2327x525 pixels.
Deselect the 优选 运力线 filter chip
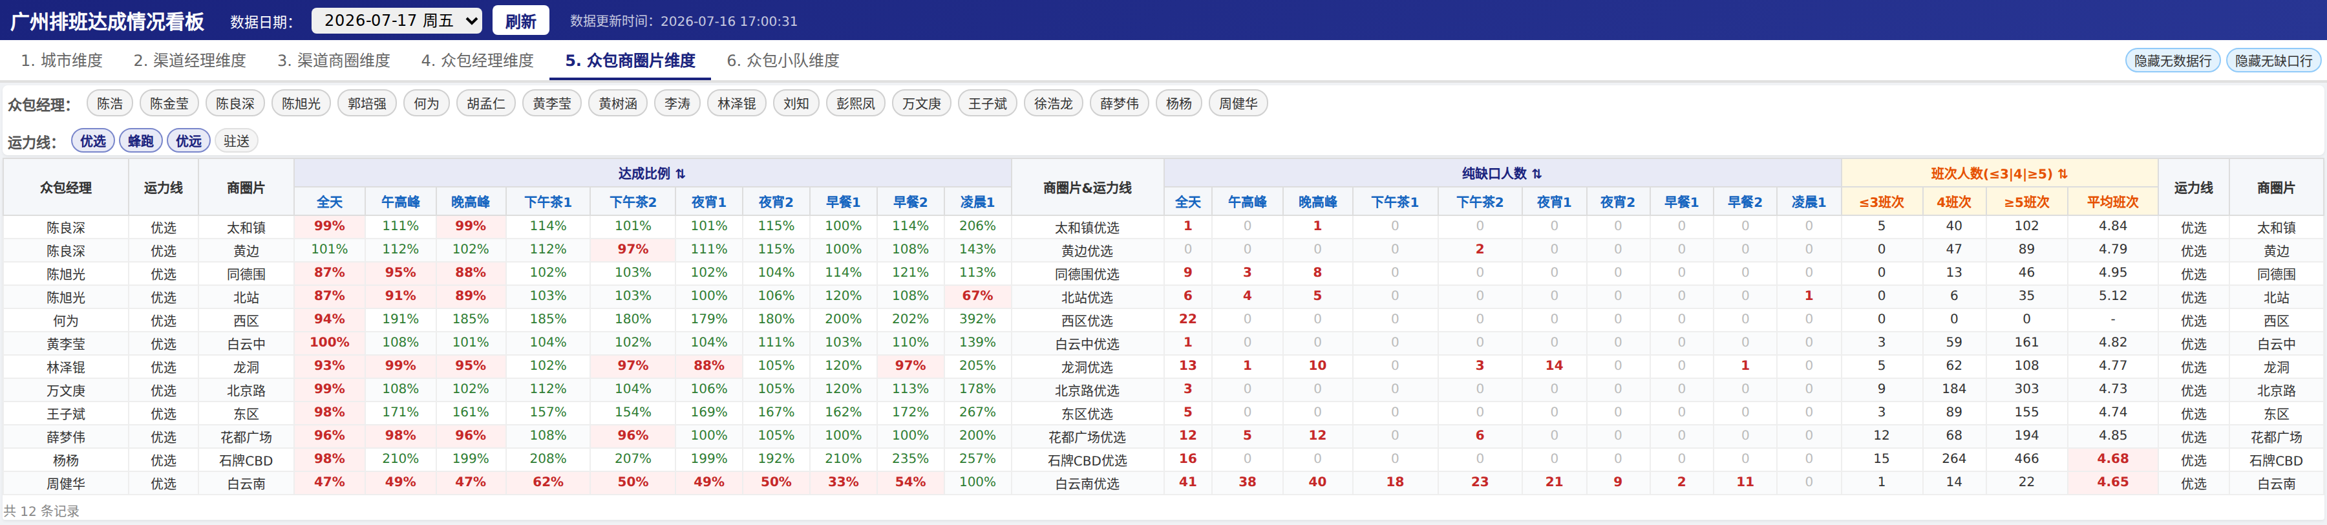(93, 141)
